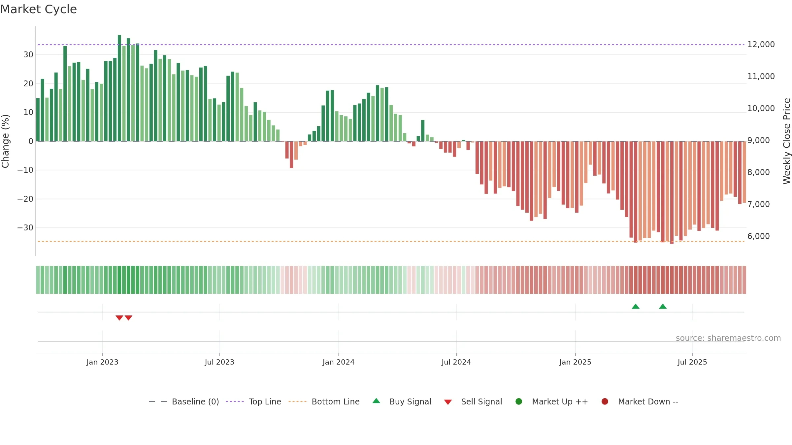Toggle the Buy Signal legend label
792x445 pixels.
click(x=410, y=402)
